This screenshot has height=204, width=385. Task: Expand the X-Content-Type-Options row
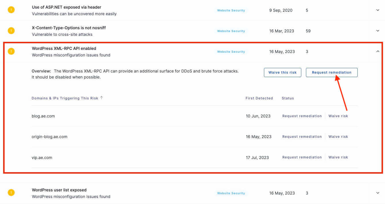click(378, 31)
